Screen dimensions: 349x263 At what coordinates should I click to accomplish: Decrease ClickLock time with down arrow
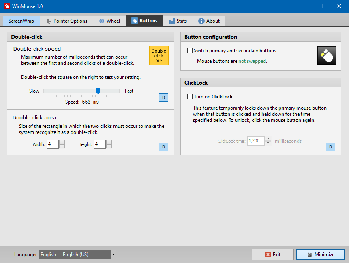coord(268,143)
